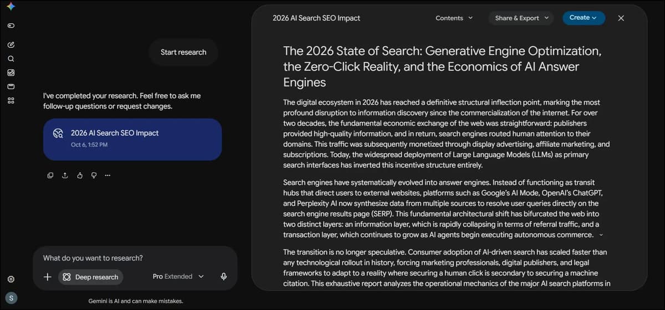
Task: Open more options three-dot menu
Action: click(x=108, y=175)
